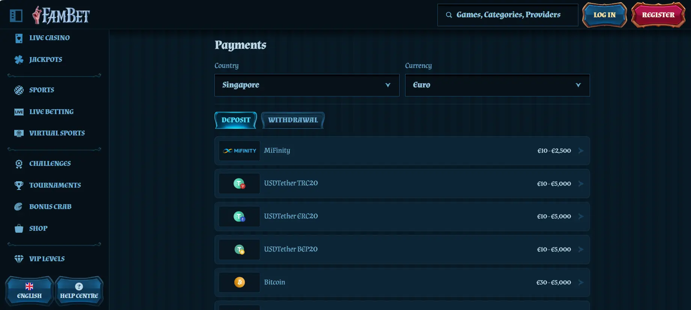
Task: Click the MiFinity payment method name
Action: (x=277, y=150)
